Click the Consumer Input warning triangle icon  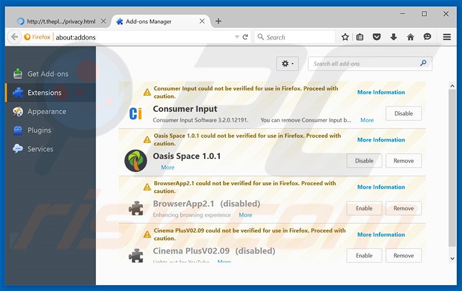click(147, 92)
